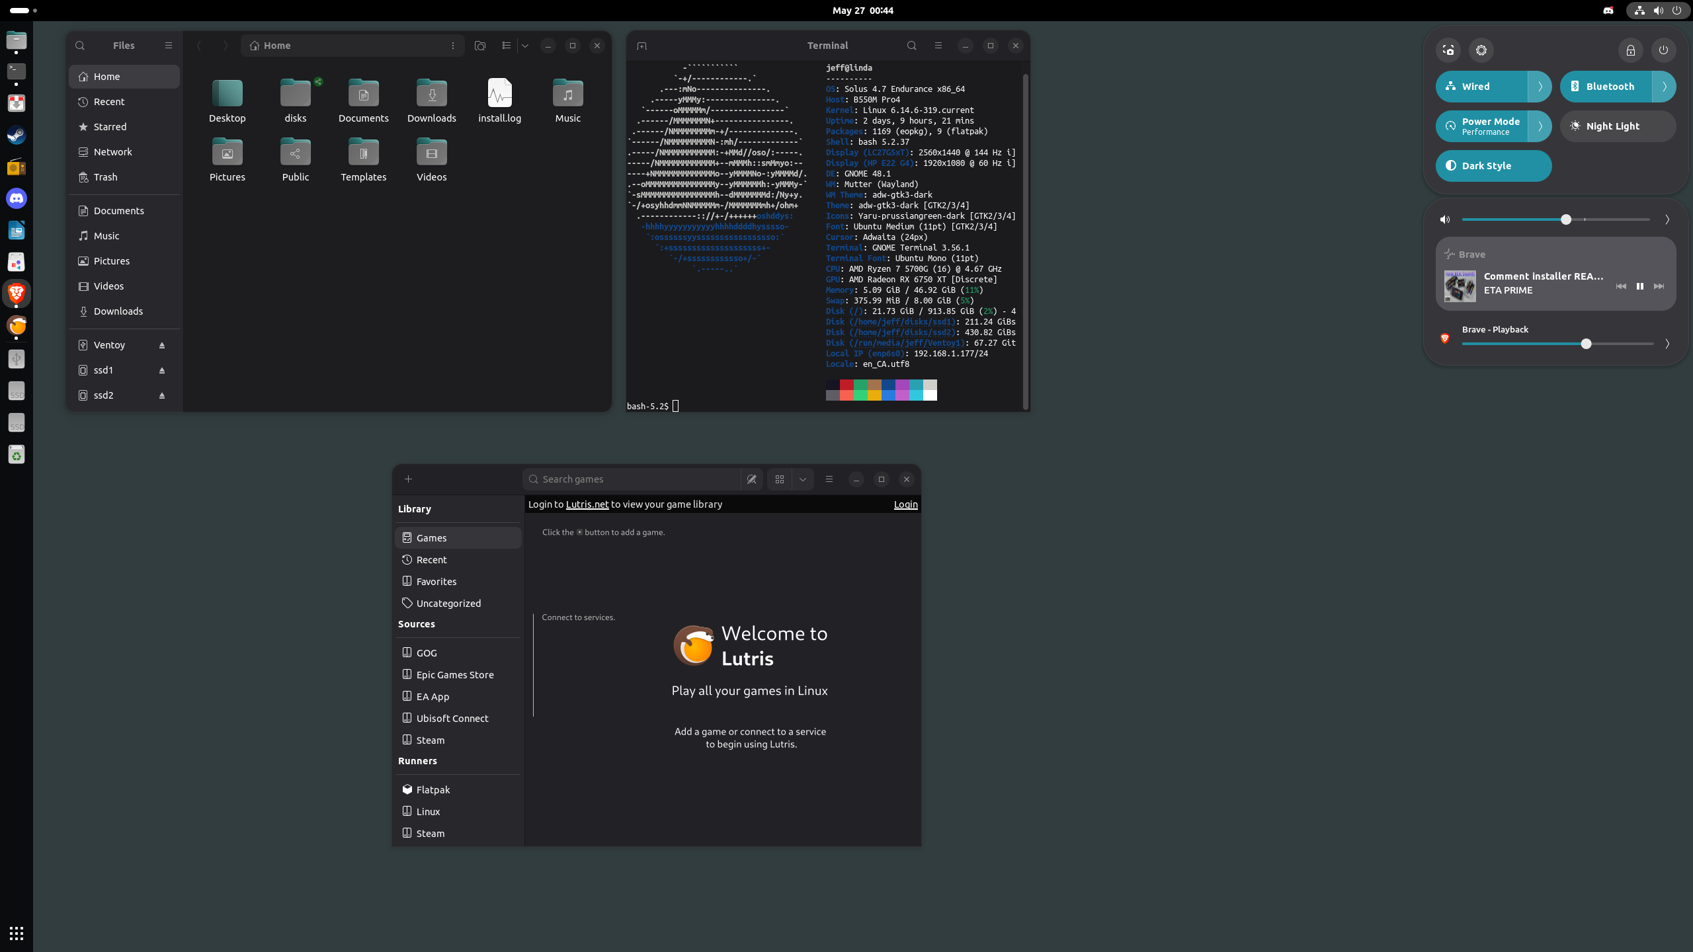The height and width of the screenshot is (952, 1693).
Task: Select Starred in Files sidebar
Action: [124, 127]
